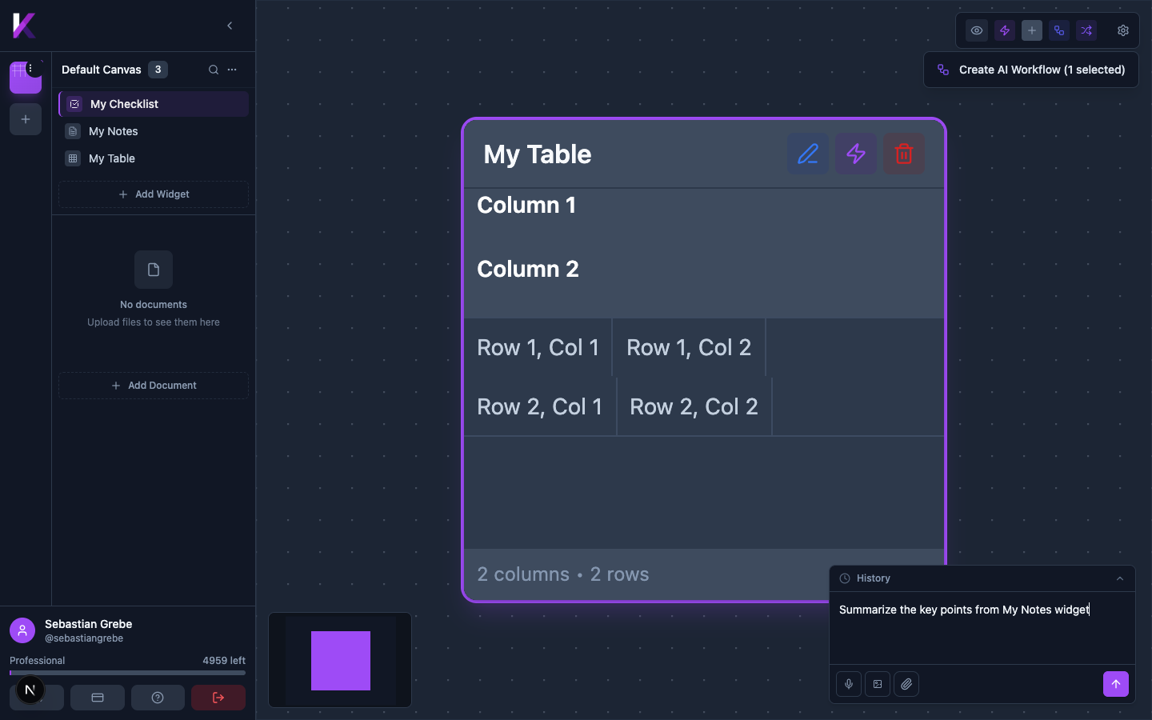Click the shuffle icon in the top toolbar
Viewport: 1152px width, 720px height.
tap(1086, 30)
